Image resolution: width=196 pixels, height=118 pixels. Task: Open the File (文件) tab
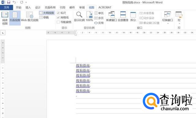click(6, 7)
